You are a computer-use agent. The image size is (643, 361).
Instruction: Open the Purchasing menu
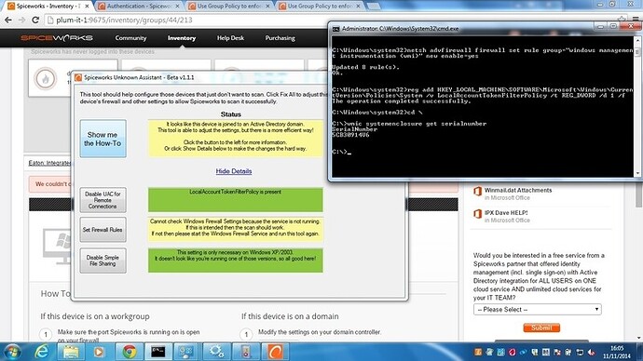coord(280,37)
